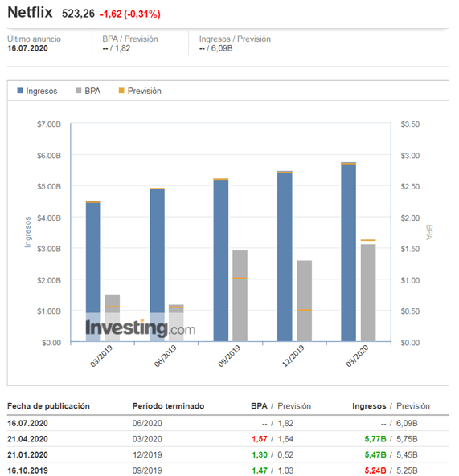This screenshot has width=459, height=476.
Task: Toggle the orange Previsión legend swatch
Action: click(121, 91)
